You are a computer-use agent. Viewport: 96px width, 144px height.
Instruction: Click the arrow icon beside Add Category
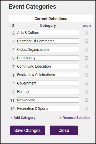(12, 118)
